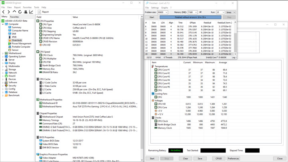Click Save in the stability test window

tap(200, 158)
